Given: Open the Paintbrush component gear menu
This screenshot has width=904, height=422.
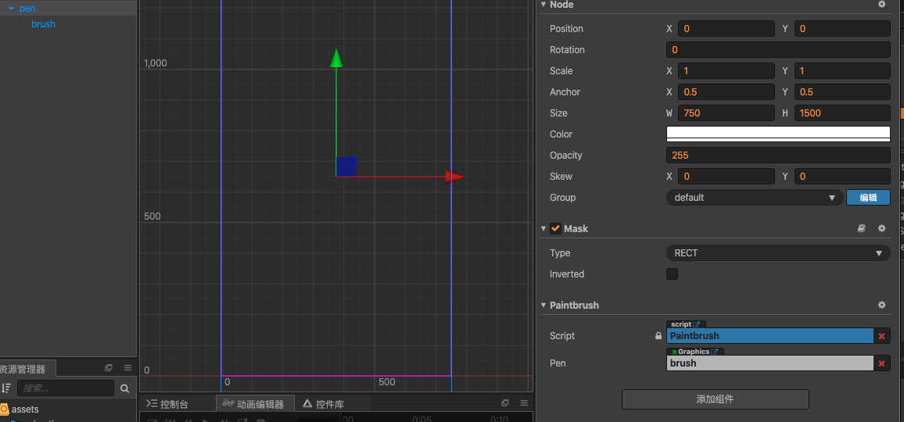Looking at the screenshot, I should coord(881,305).
